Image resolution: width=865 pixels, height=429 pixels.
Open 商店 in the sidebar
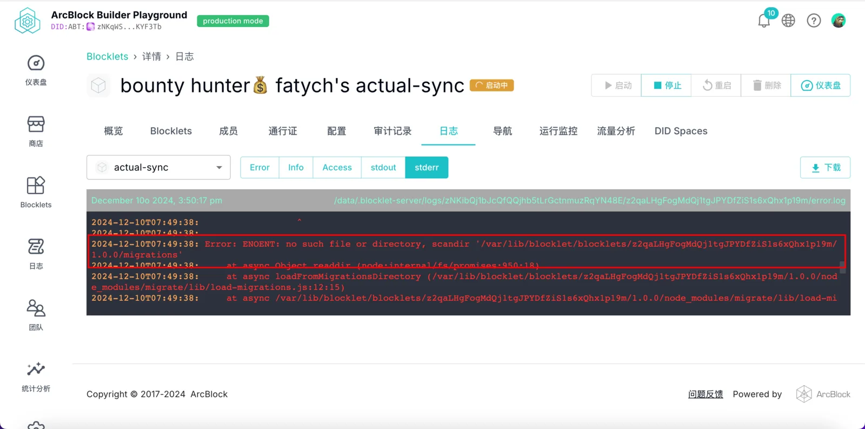coord(36,131)
